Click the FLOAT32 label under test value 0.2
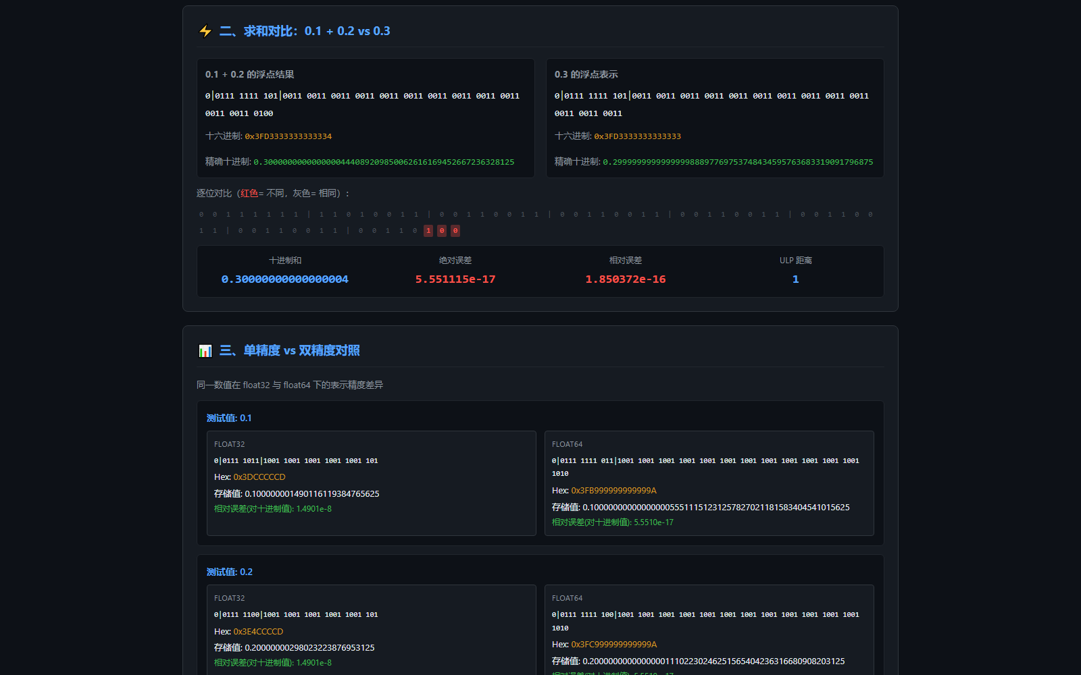 click(x=230, y=598)
